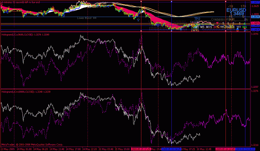Select the M5 timeframe label
This screenshot has width=260, height=151.
point(202,27)
